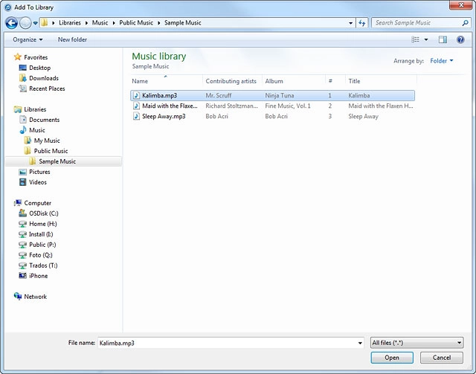Click the iPhone device icon in sidebar
The height and width of the screenshot is (374, 476).
tap(24, 276)
